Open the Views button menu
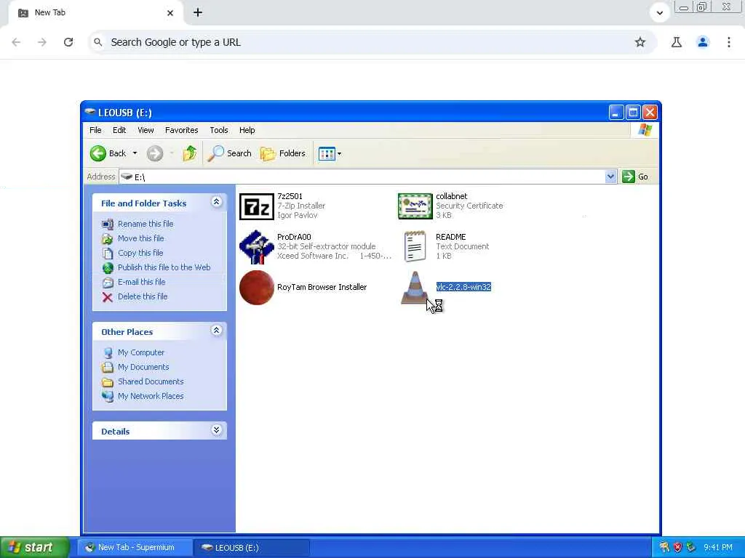The width and height of the screenshot is (745, 558). tap(330, 154)
